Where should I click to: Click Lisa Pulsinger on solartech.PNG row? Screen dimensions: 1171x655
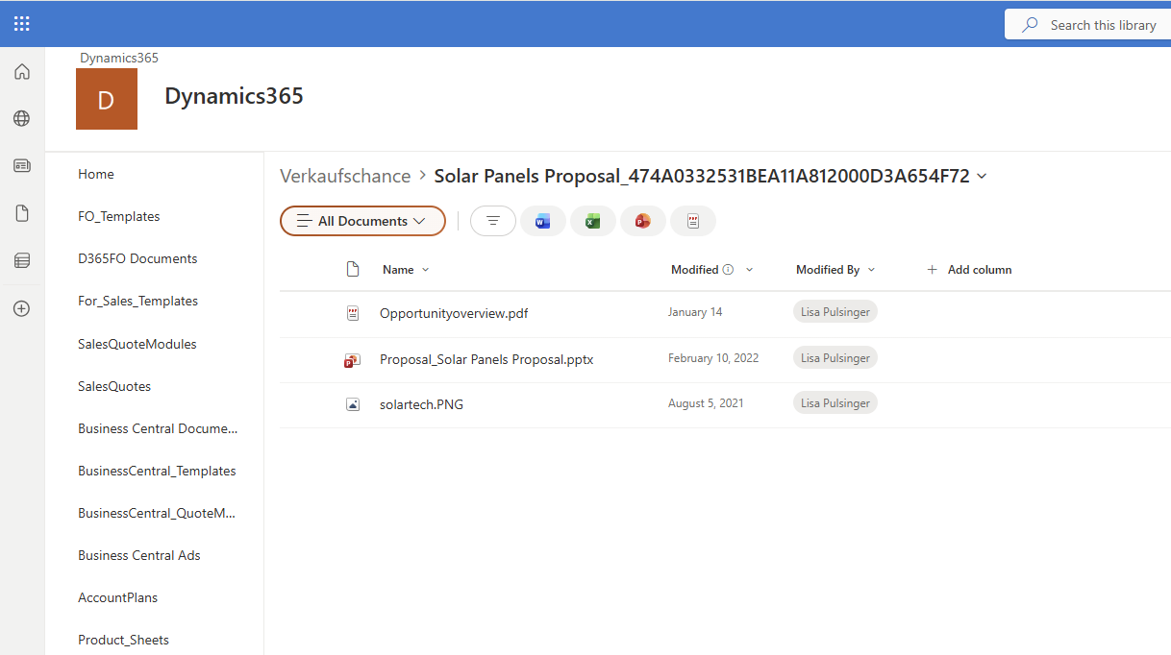click(x=835, y=403)
